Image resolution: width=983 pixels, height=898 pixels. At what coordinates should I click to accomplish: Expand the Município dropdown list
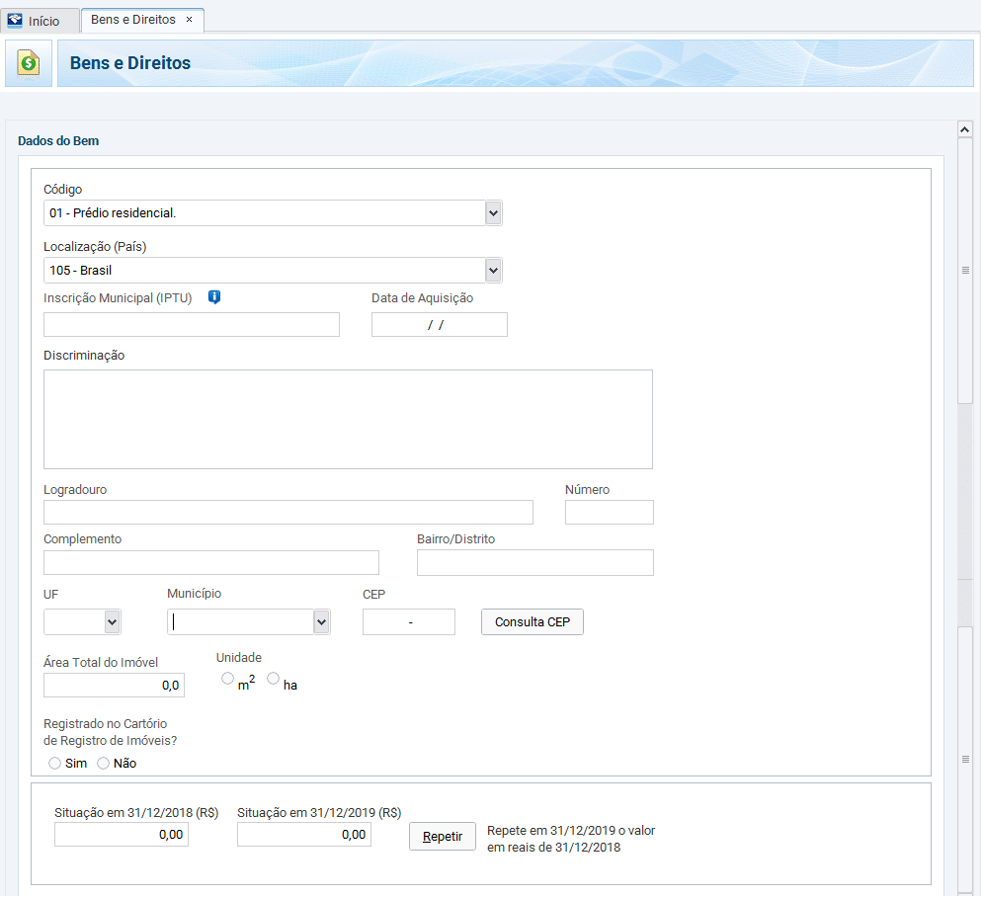click(x=321, y=621)
